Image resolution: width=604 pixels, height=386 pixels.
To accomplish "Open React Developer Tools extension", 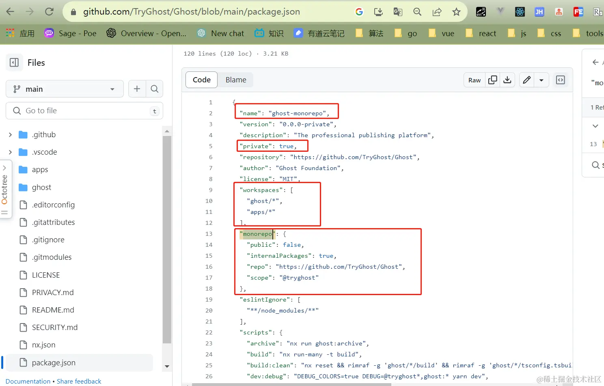I will [x=520, y=12].
